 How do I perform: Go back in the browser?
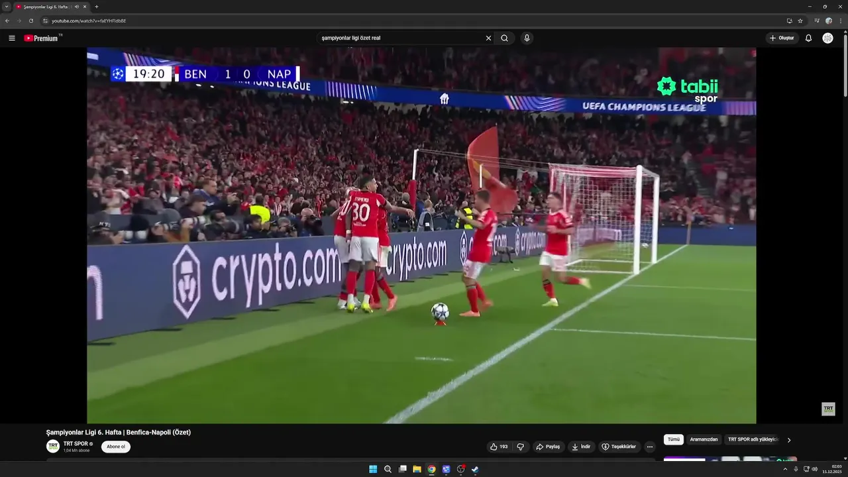click(x=7, y=21)
